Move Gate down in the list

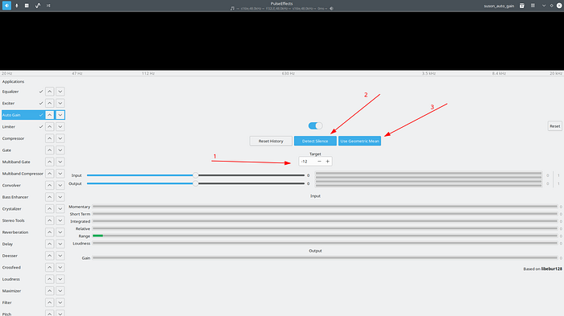pyautogui.click(x=60, y=150)
